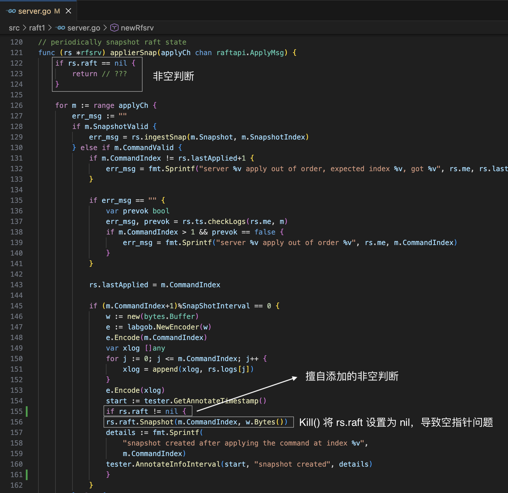Click the modified indicator M on the tab
Image resolution: width=508 pixels, height=493 pixels.
[x=57, y=11]
